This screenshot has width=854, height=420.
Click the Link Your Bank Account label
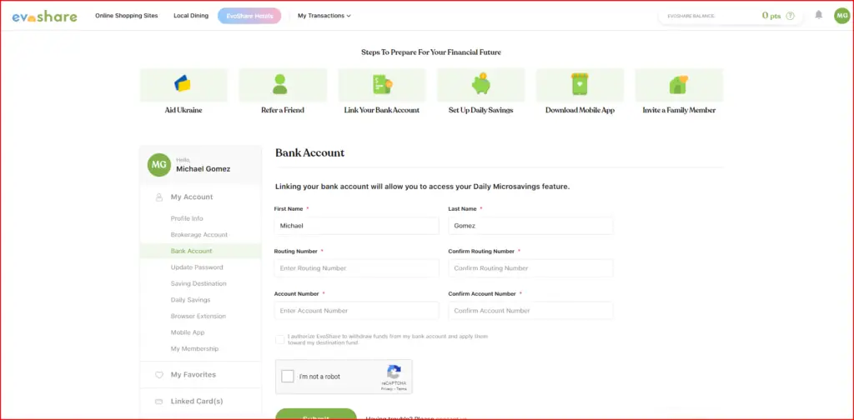[382, 110]
